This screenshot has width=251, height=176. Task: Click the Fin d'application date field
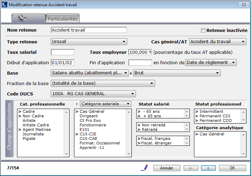point(140,62)
